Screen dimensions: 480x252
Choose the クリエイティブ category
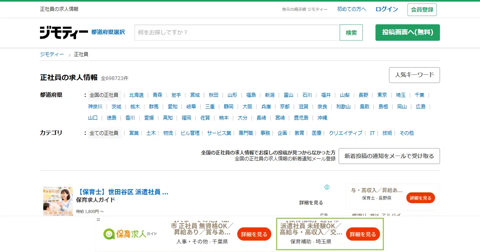click(346, 133)
